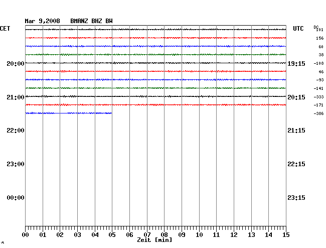
Task: Select the station title "BMANZ BHZ BW"
Action: (x=91, y=21)
